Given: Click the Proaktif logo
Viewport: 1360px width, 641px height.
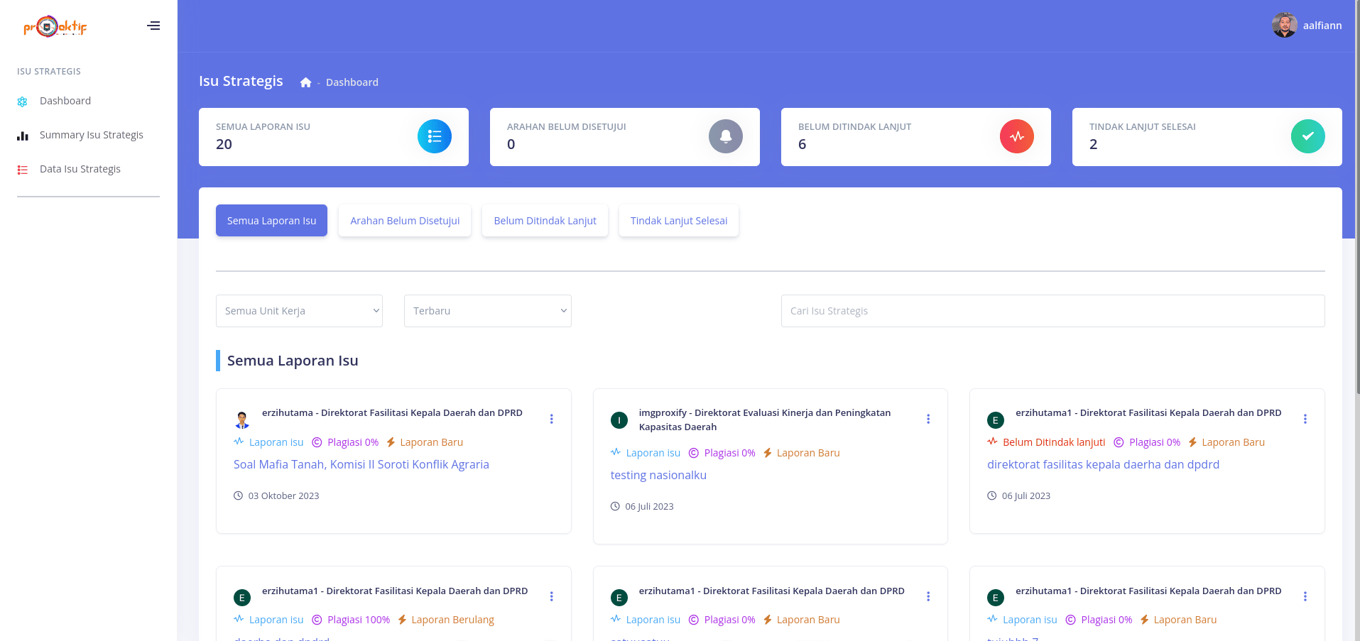Looking at the screenshot, I should coord(55,26).
